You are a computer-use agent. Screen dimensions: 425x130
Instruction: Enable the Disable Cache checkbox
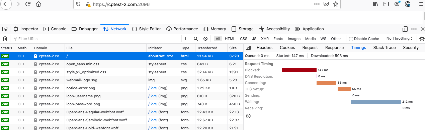point(351,39)
